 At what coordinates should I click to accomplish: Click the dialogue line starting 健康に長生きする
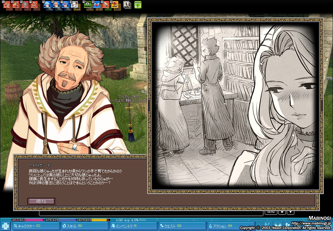coord(71,179)
